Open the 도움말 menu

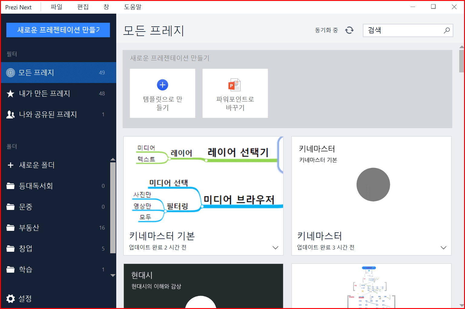tap(133, 7)
